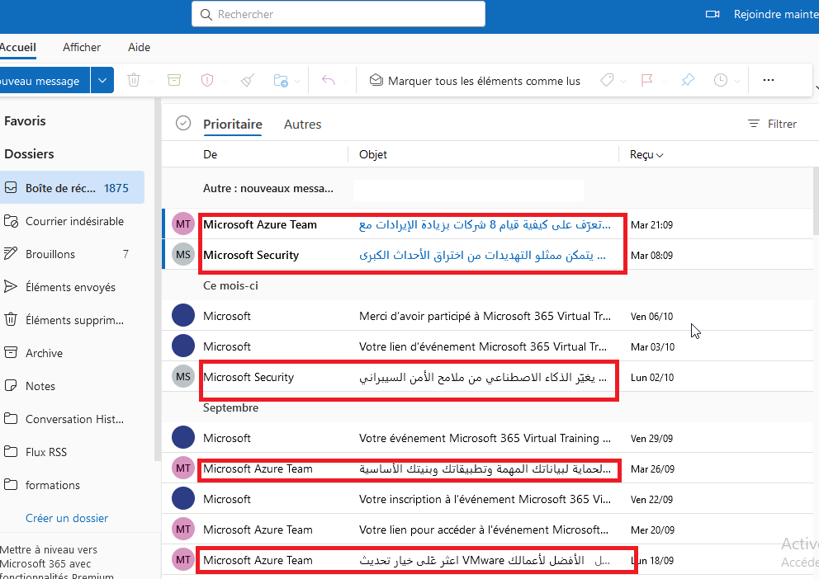Click the Filtrer button label
This screenshot has height=579, width=819.
[782, 124]
